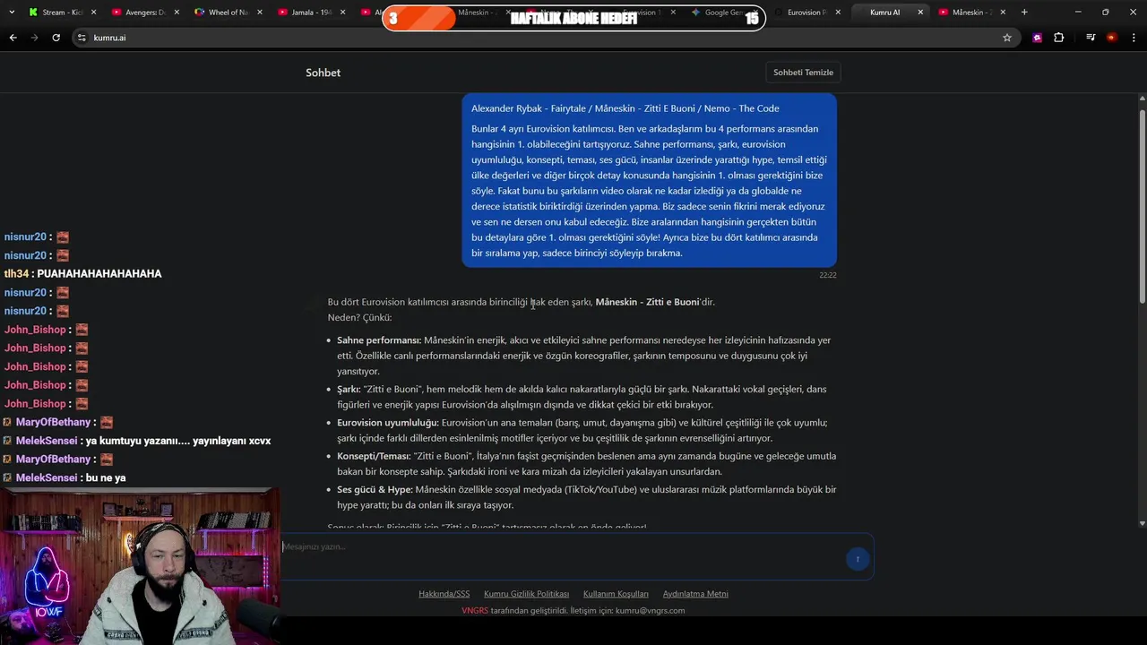Viewport: 1147px width, 645px height.
Task: Open the Kumru Gizlilik Politikası link
Action: (526, 594)
